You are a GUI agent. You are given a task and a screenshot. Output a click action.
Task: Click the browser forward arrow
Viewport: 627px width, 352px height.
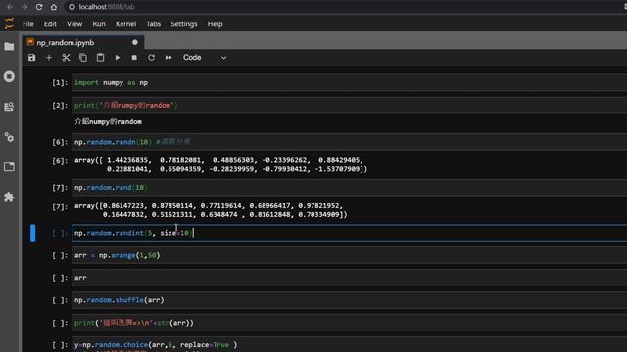(24, 7)
